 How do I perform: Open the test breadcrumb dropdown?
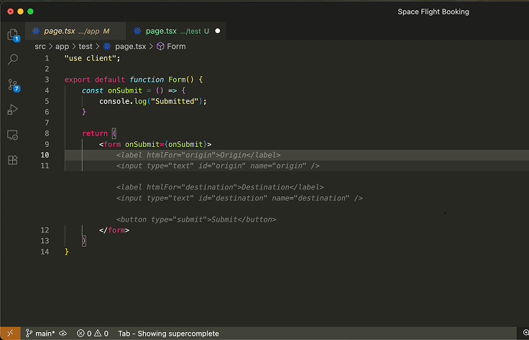pos(86,46)
